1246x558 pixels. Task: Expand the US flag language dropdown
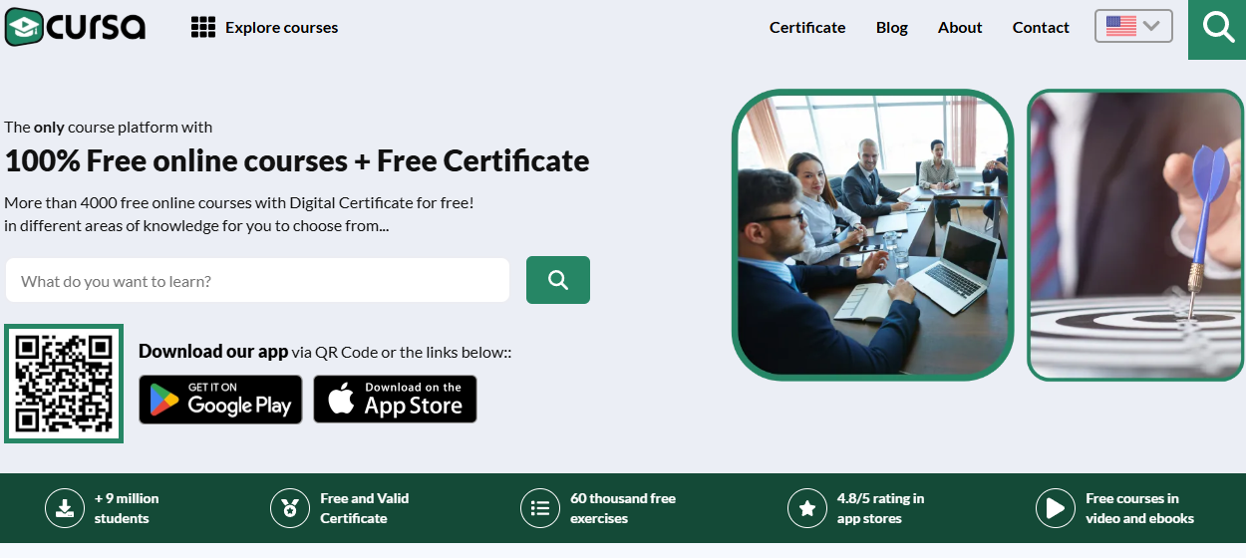(1133, 26)
